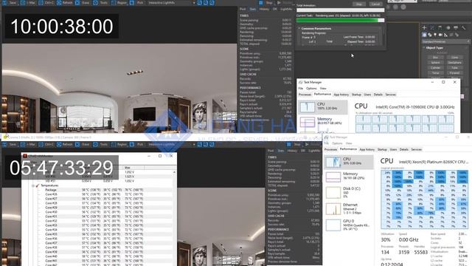The image size is (472, 266).
Task: Click the GeoSphere primitive button
Action: click(x=454, y=62)
